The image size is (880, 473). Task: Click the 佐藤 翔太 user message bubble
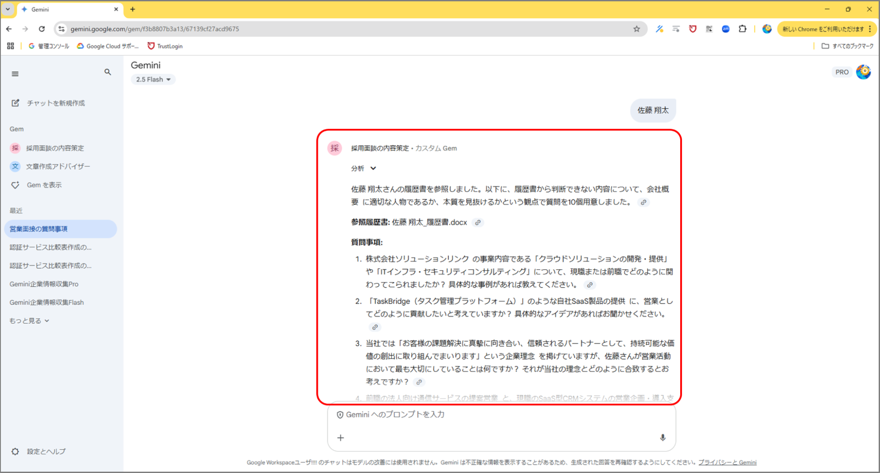tap(653, 110)
